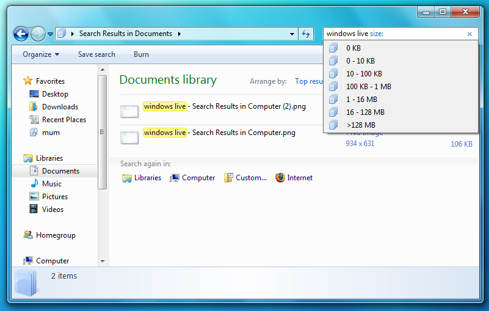Refresh the search results
The height and width of the screenshot is (311, 489).
(306, 34)
